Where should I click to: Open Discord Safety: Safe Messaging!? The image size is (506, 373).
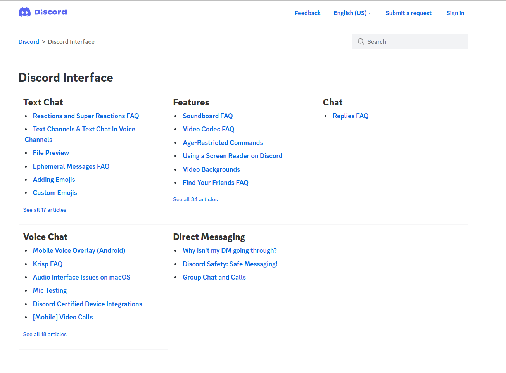230,264
